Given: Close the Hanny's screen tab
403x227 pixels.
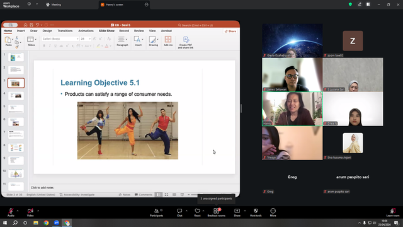Looking at the screenshot, I should [x=146, y=4].
